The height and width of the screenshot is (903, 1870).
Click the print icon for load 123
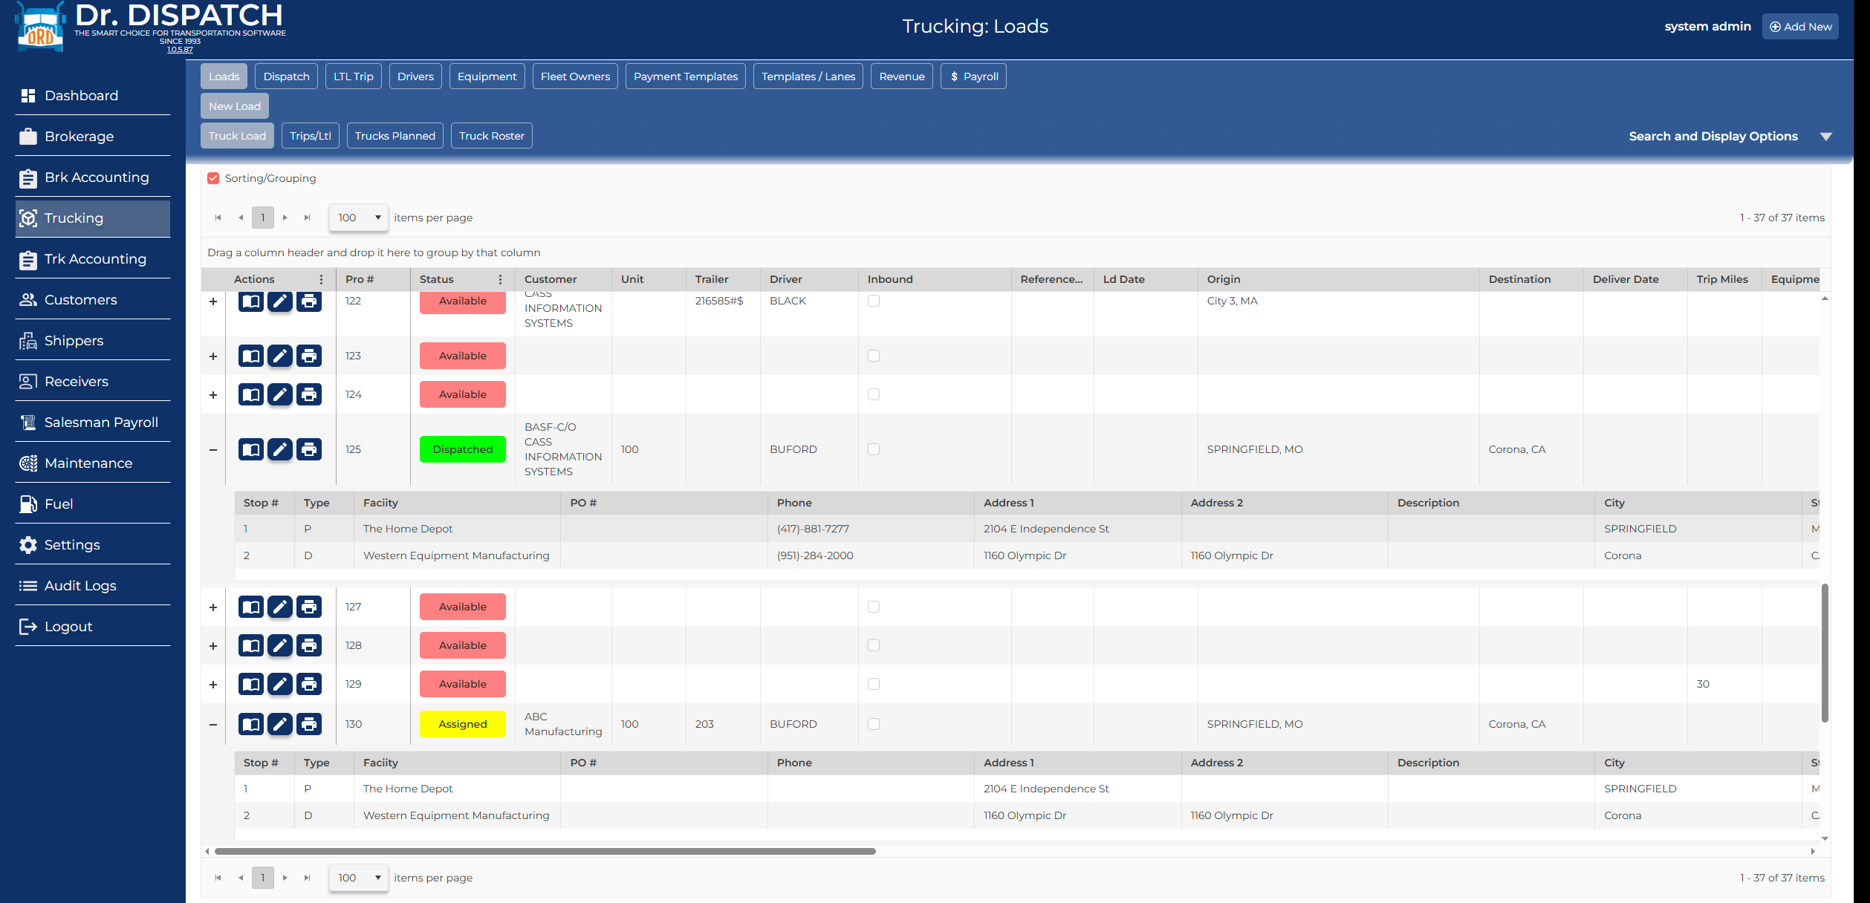point(309,356)
